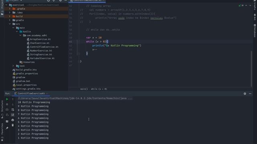Toggle scroll to end in Run console

12,115
